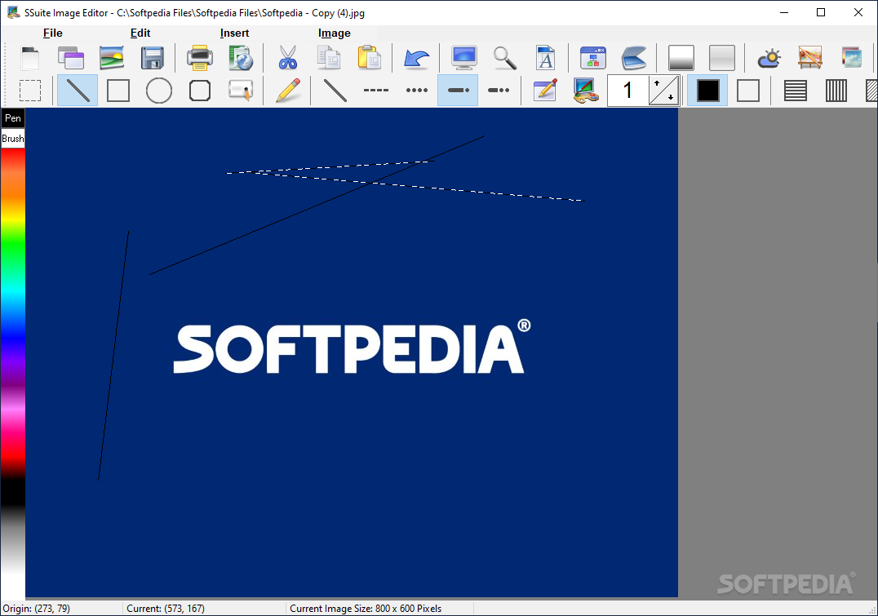Screen dimensions: 878x616
Task: Open an image file with landscape icon
Action: [x=112, y=58]
